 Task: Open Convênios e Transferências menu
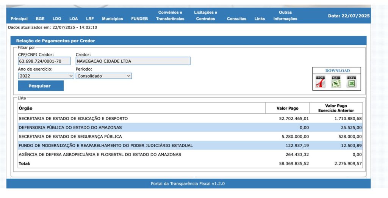coord(170,16)
